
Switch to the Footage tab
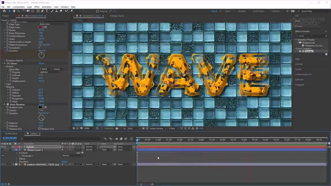(117, 16)
